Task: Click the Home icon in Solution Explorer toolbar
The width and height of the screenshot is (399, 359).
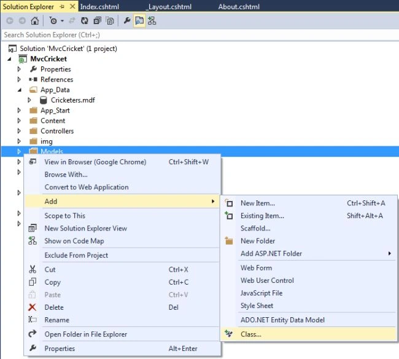Action: (35, 21)
